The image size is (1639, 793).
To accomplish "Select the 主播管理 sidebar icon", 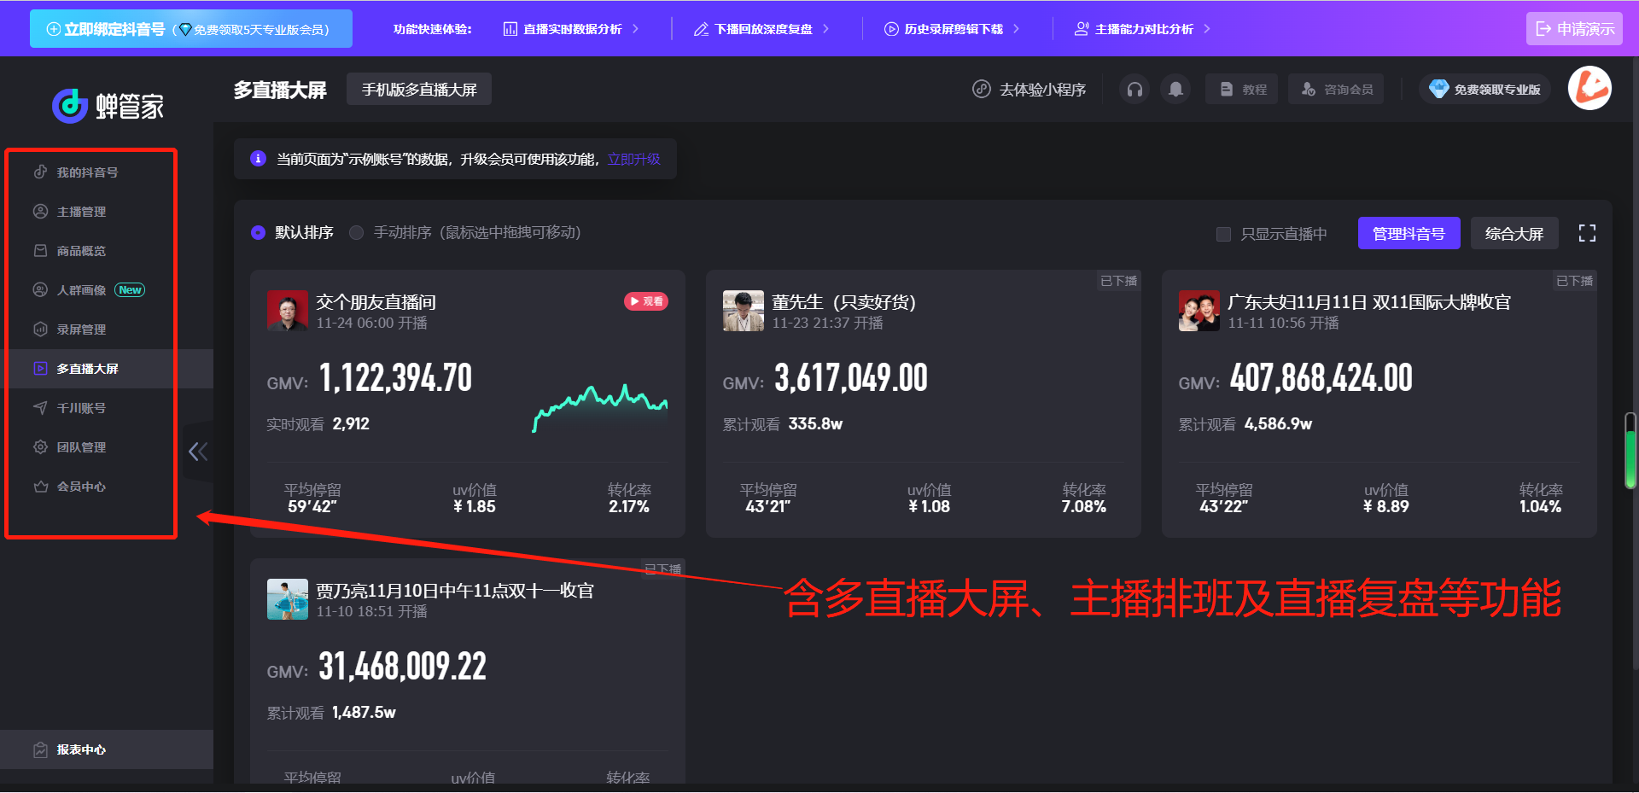I will (x=40, y=211).
